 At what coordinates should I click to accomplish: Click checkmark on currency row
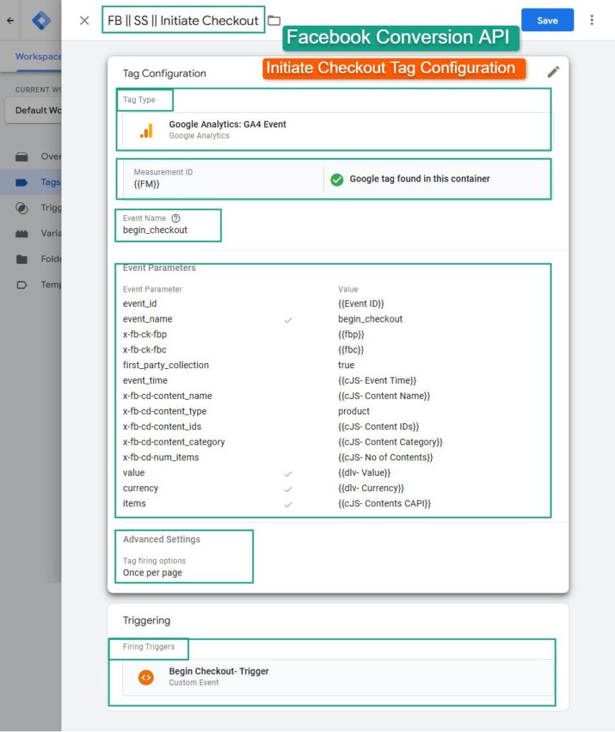click(288, 489)
